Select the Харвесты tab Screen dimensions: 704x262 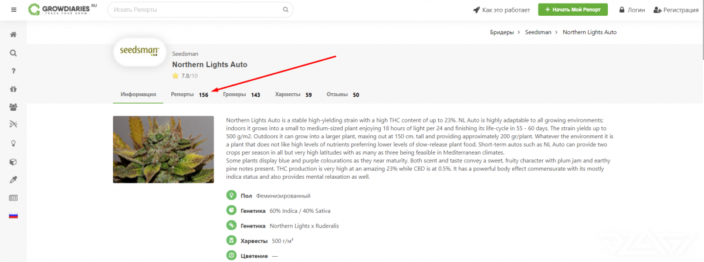tap(293, 94)
